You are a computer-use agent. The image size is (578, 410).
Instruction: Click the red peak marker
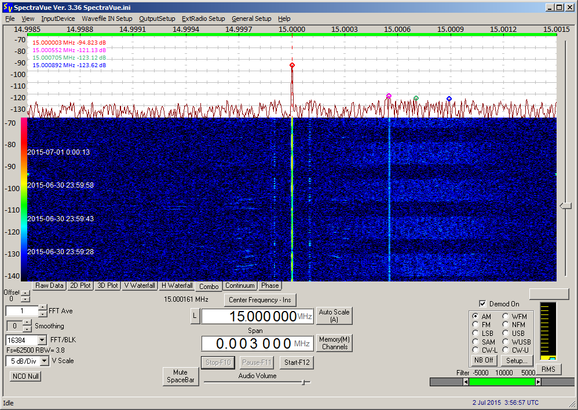click(292, 65)
